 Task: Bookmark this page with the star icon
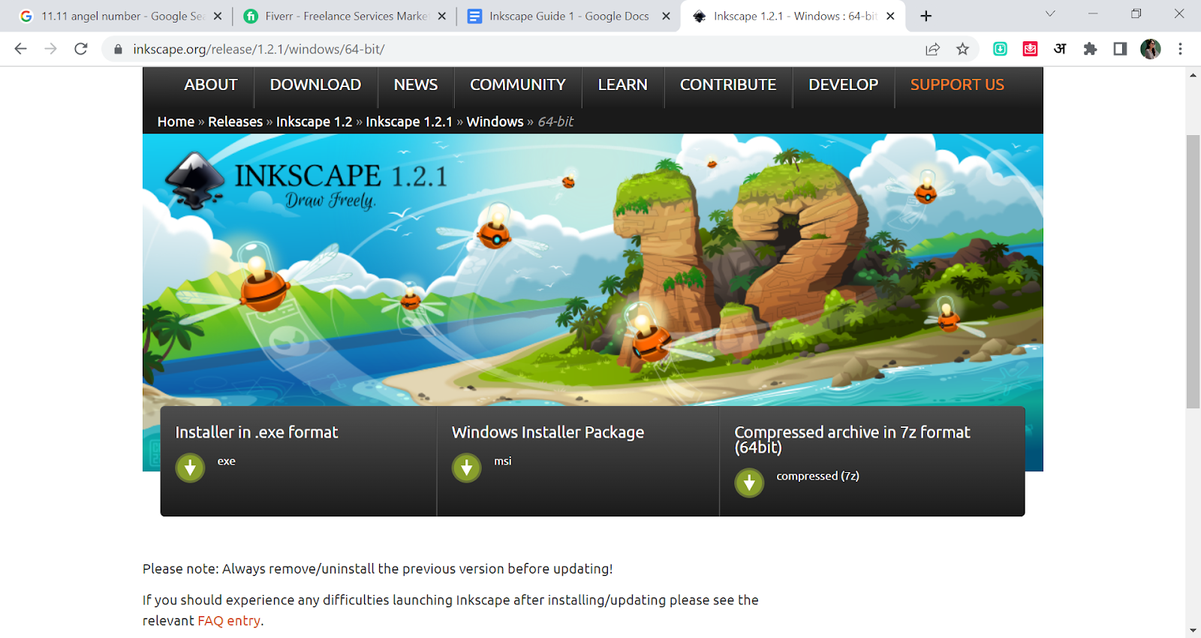[962, 49]
